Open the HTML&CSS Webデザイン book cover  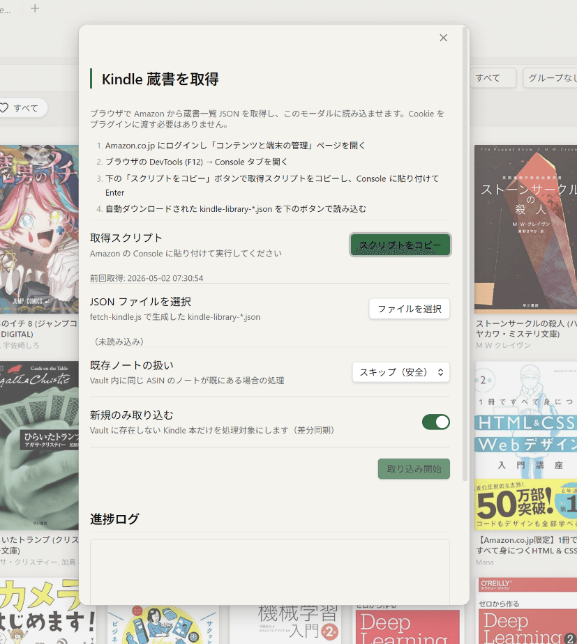tap(525, 445)
